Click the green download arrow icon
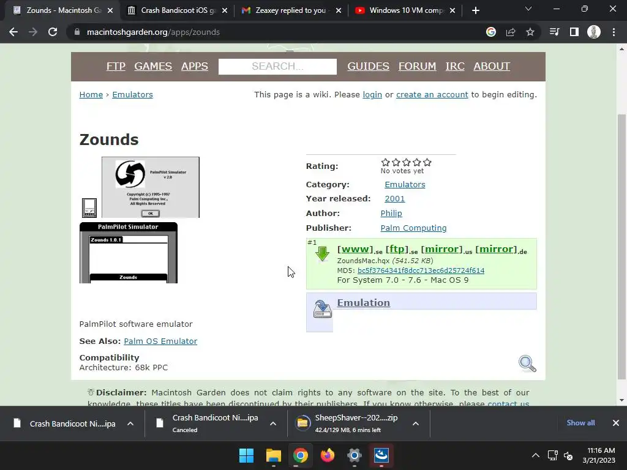This screenshot has height=470, width=627. click(x=322, y=254)
